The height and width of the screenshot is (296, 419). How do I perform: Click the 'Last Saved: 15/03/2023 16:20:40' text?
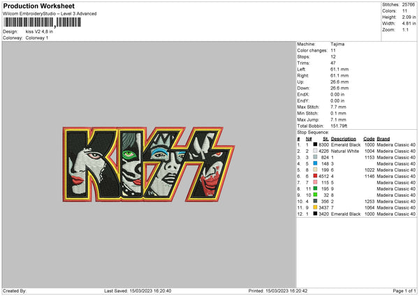coord(138,290)
